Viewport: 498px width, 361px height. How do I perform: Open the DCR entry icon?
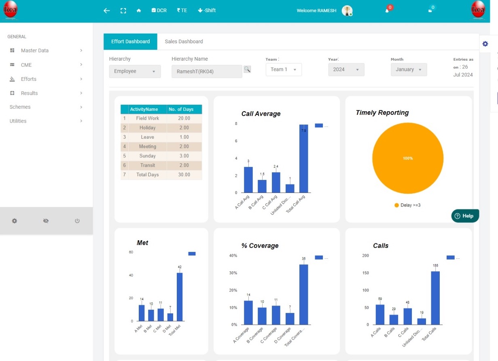(x=159, y=11)
